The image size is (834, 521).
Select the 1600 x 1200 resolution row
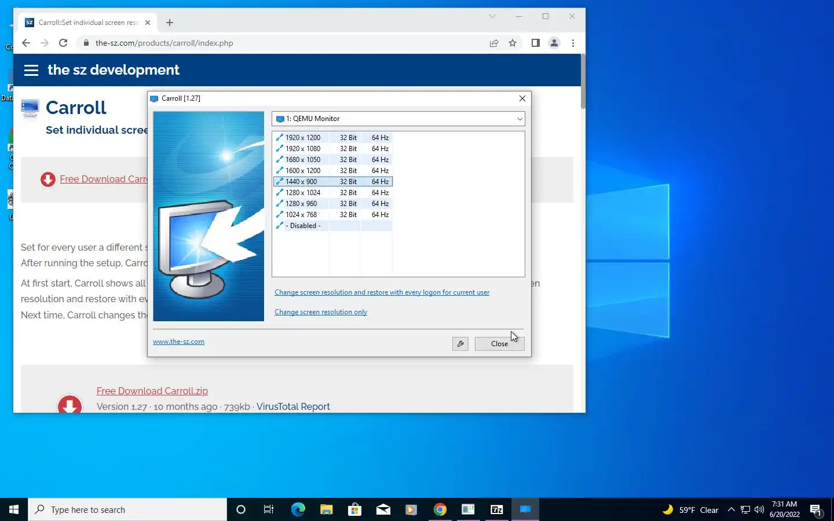pyautogui.click(x=332, y=171)
